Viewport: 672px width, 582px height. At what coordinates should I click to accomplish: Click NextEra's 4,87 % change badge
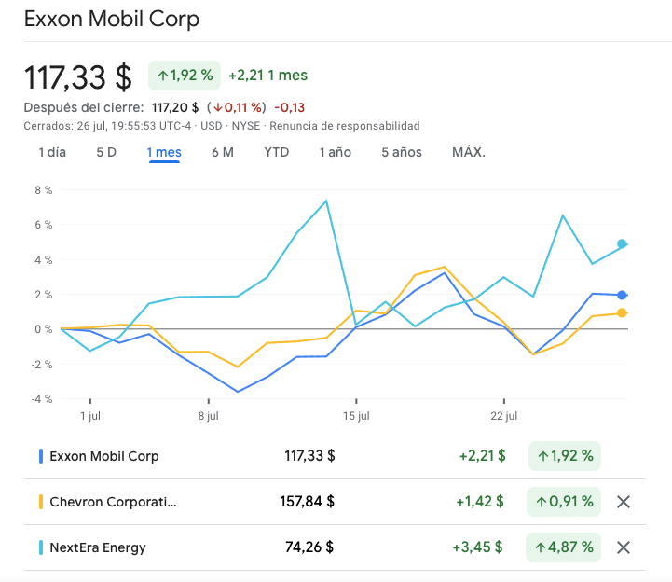point(565,547)
